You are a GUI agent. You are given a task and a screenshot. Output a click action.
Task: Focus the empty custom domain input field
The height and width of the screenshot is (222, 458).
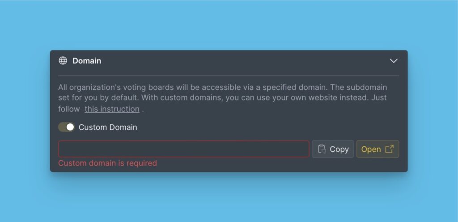(x=183, y=149)
